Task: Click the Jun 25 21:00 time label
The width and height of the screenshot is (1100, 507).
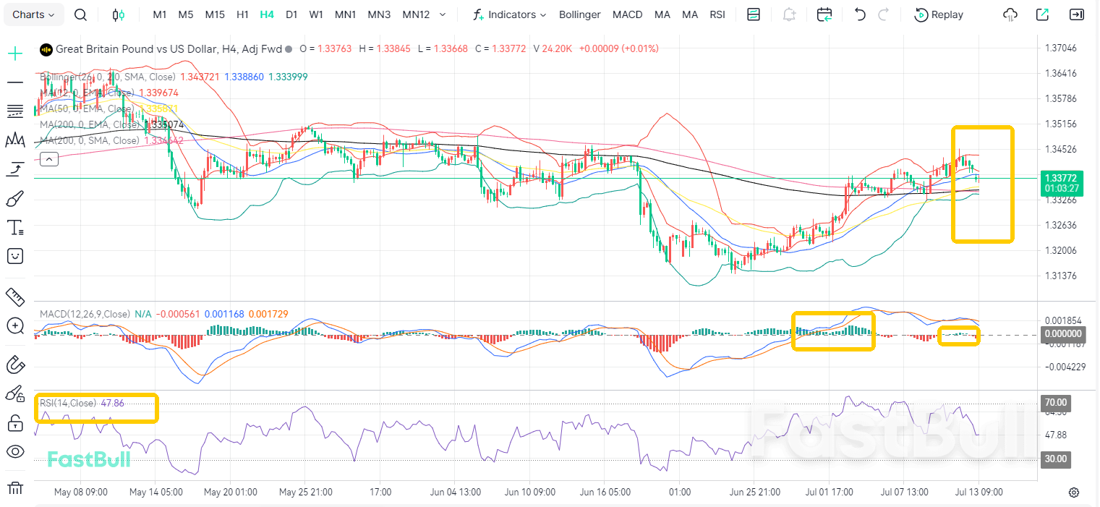Action: tap(754, 492)
